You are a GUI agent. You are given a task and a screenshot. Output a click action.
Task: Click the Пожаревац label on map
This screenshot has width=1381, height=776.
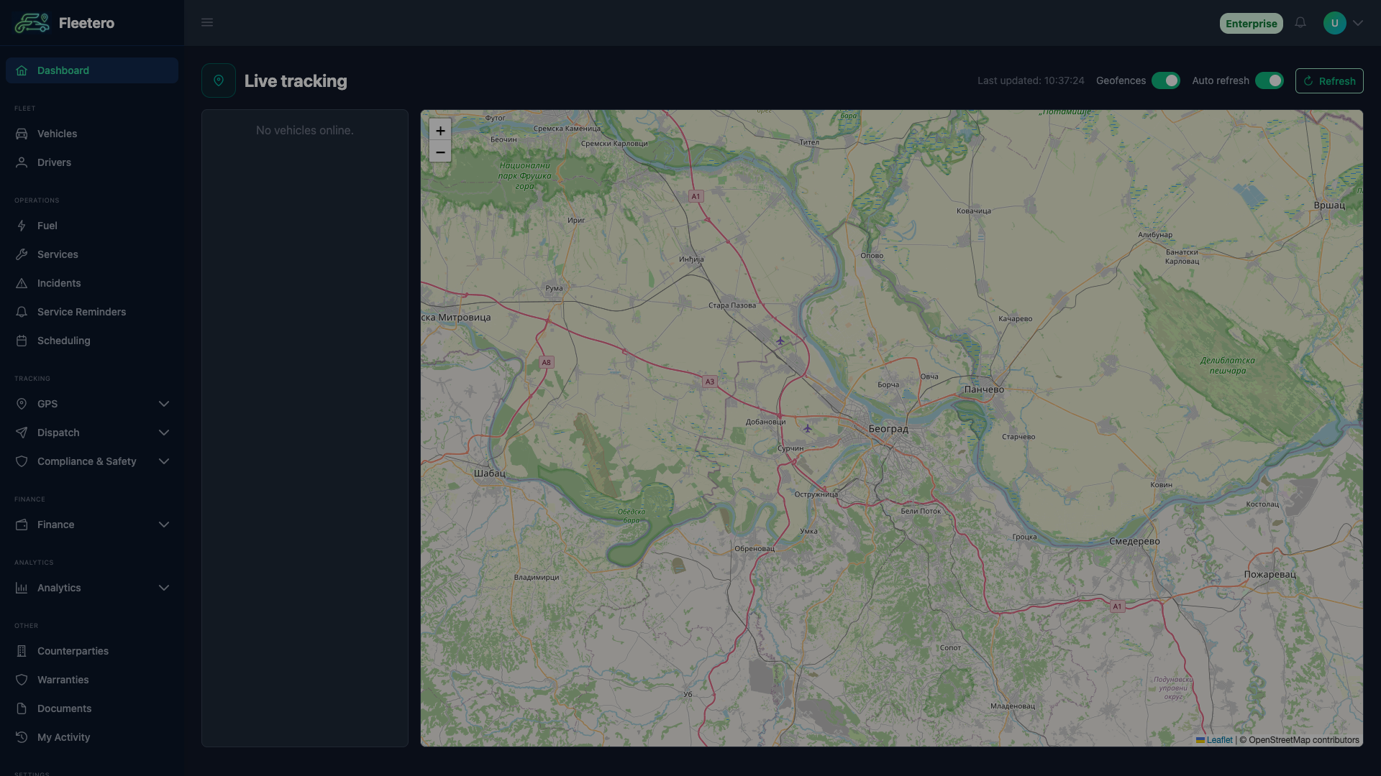click(1270, 575)
